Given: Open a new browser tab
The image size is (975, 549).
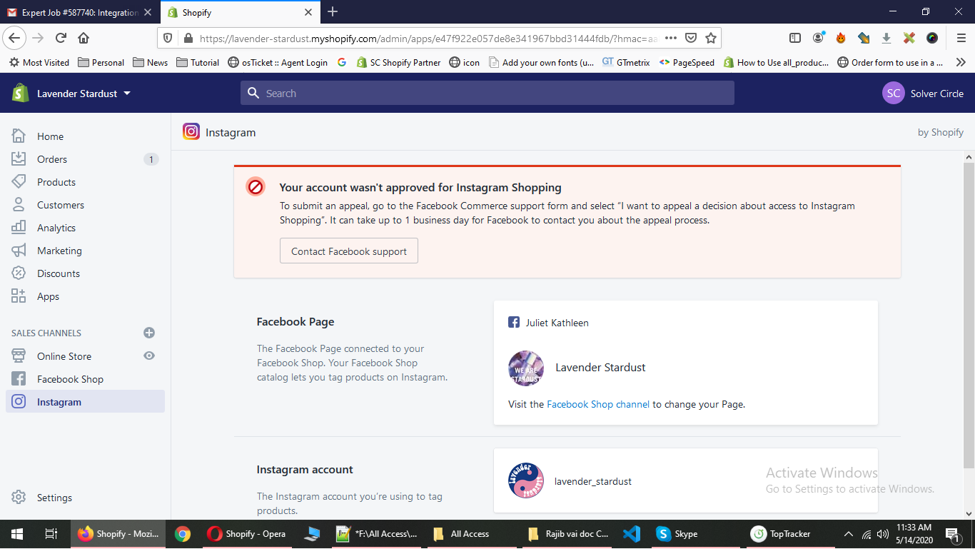Looking at the screenshot, I should (333, 12).
